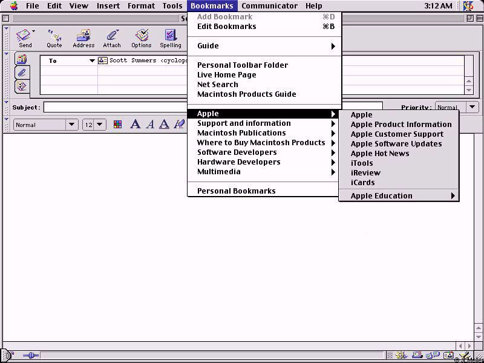Open the Format menu

[x=141, y=6]
